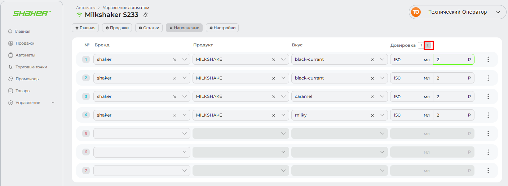Open Промокоды in the sidebar
Image resolution: width=508 pixels, height=186 pixels.
point(27,79)
